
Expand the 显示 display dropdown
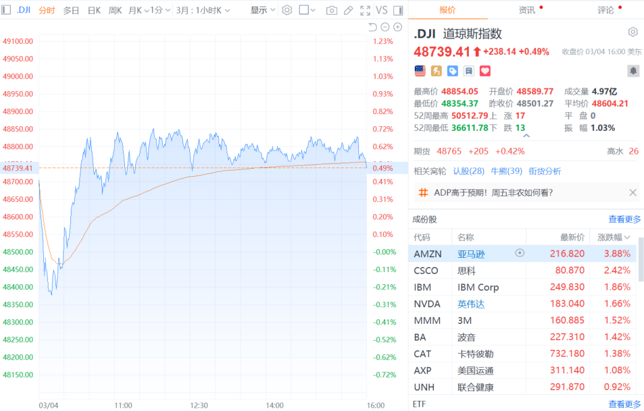262,10
